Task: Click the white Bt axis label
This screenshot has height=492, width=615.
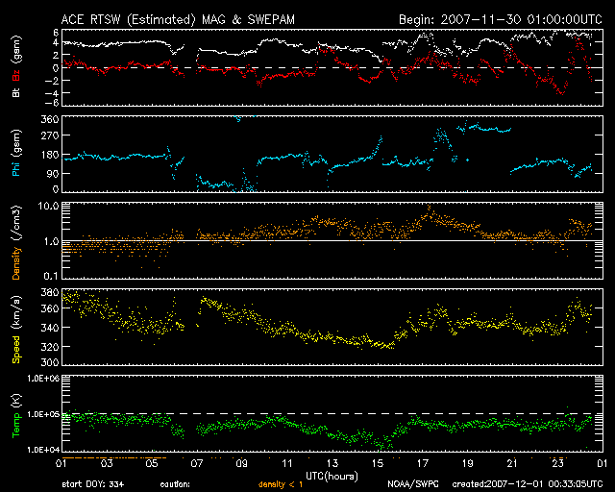Action: [16, 92]
